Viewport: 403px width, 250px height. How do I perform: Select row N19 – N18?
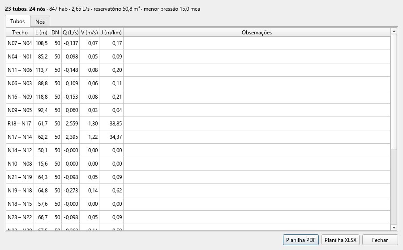pyautogui.click(x=198, y=190)
